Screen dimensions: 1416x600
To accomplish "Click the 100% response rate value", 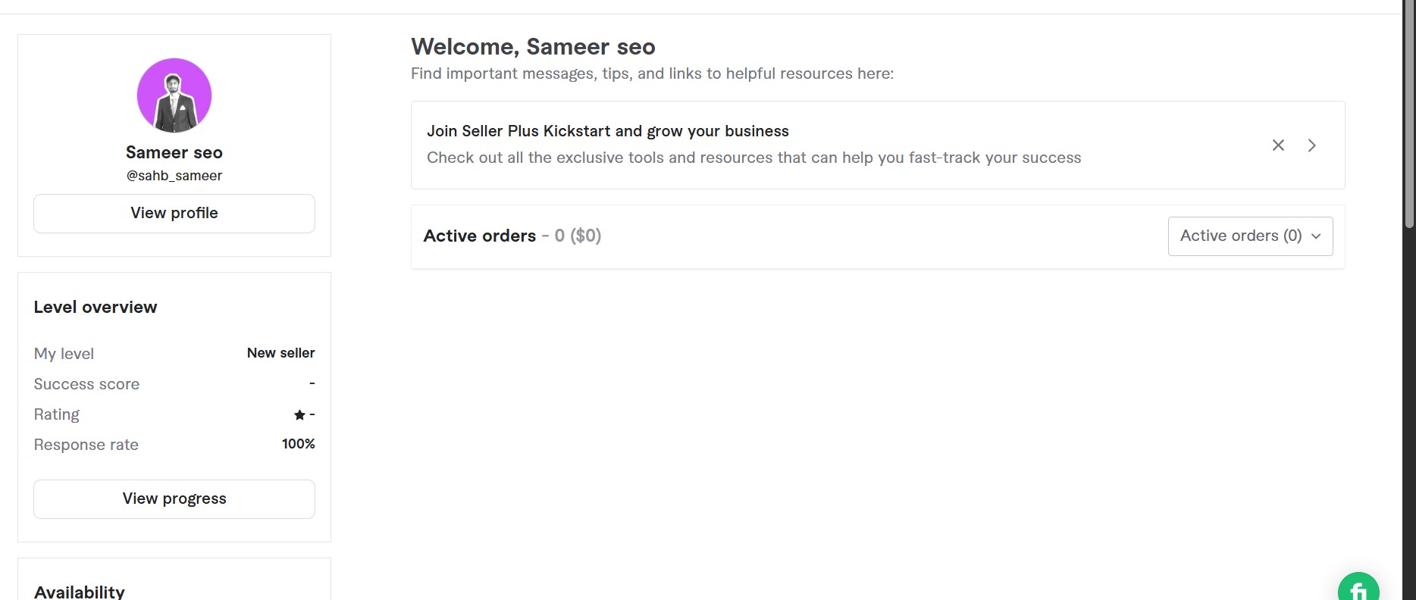I will [x=298, y=444].
